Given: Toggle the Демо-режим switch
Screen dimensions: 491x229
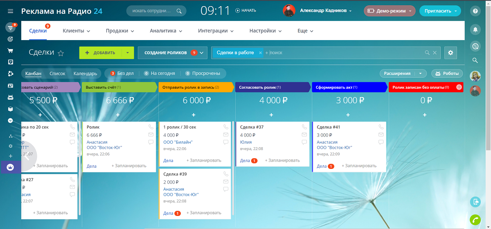Looking at the screenshot, I should pos(389,11).
